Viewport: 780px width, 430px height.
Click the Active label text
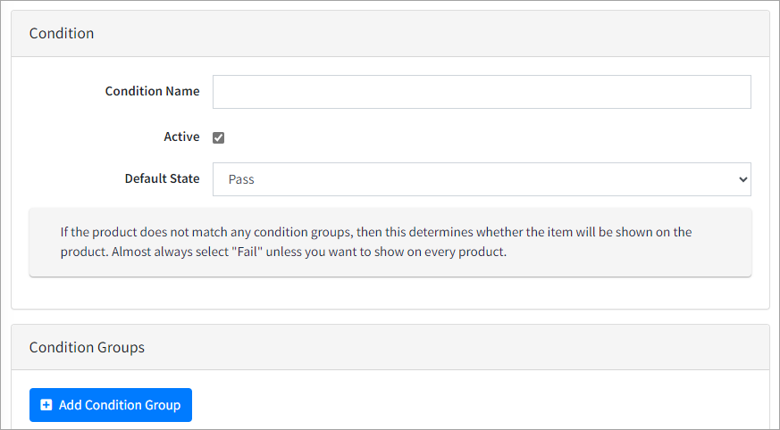tap(181, 136)
